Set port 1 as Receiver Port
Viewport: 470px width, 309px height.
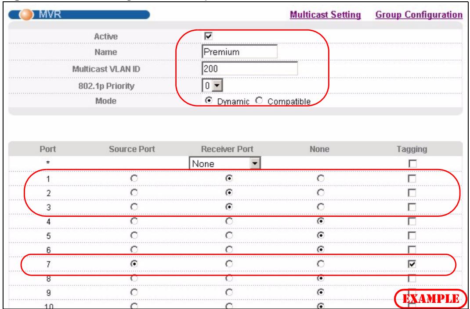pos(229,179)
